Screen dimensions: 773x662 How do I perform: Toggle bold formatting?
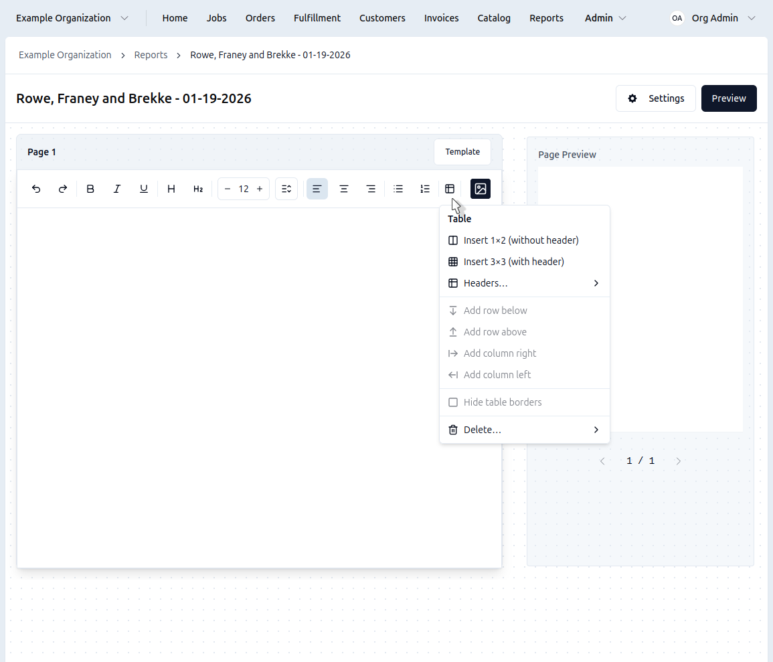pyautogui.click(x=90, y=189)
